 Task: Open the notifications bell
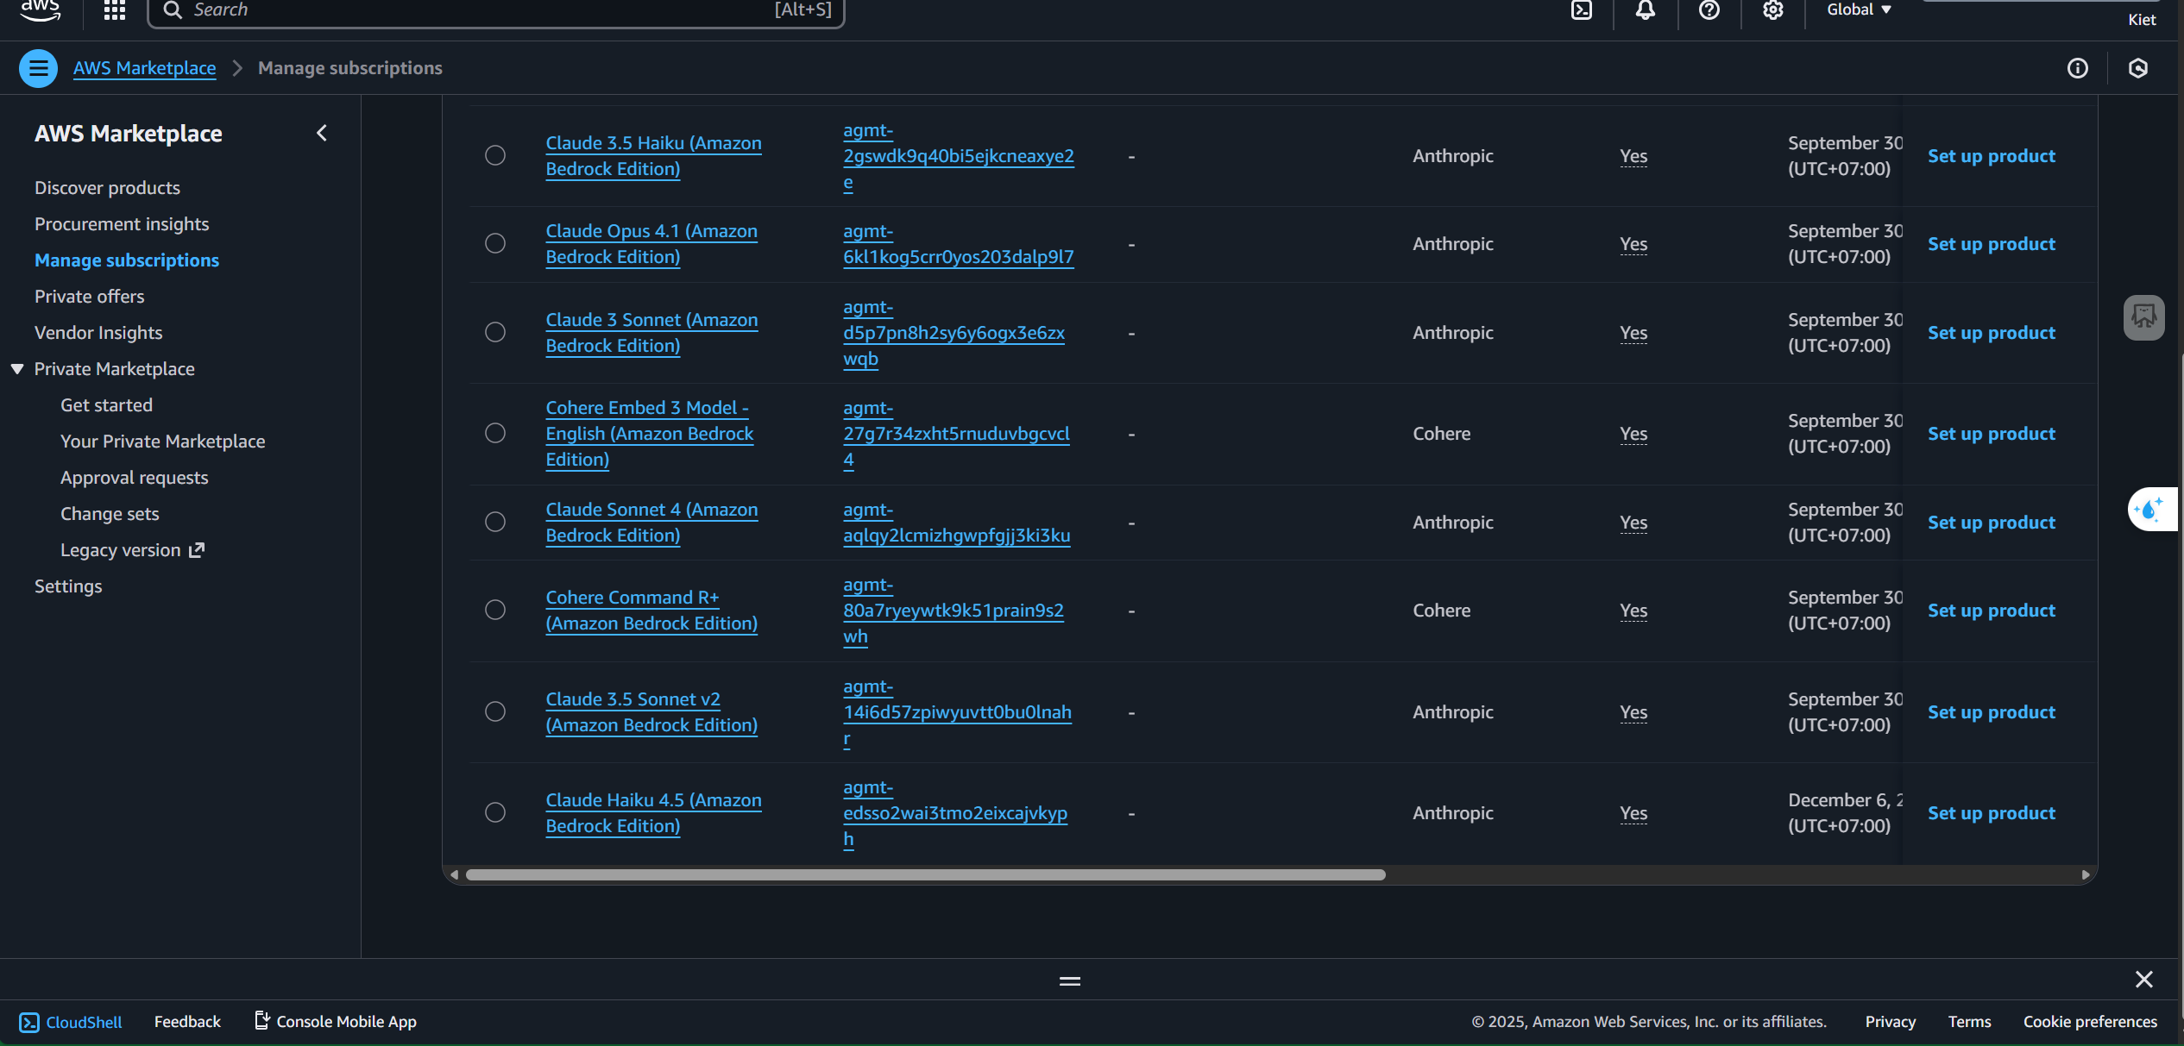pyautogui.click(x=1645, y=10)
